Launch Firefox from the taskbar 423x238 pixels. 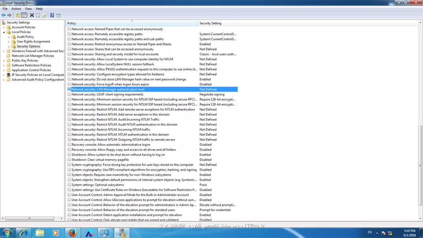coord(73,233)
